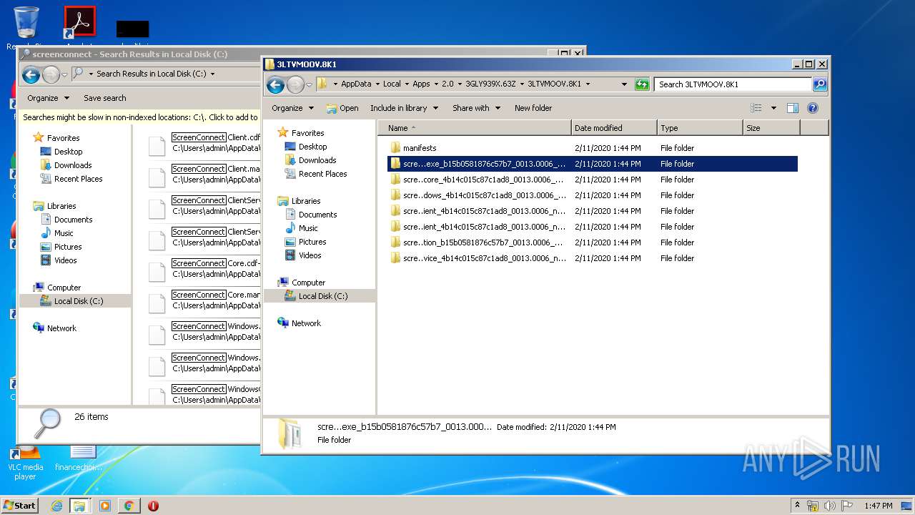Image resolution: width=915 pixels, height=515 pixels.
Task: Open Google Chrome from taskbar
Action: coord(129,506)
